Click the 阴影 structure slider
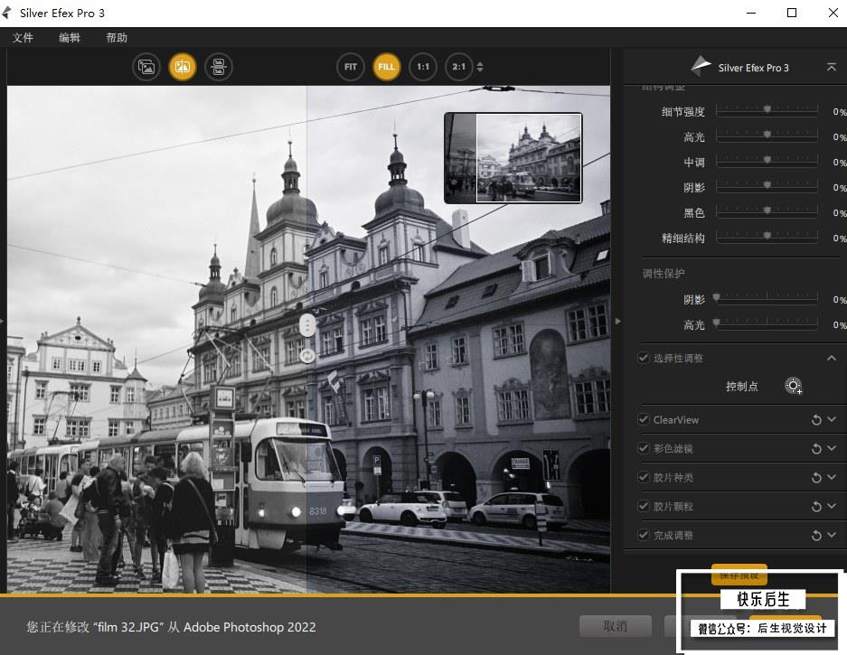The width and height of the screenshot is (847, 655). click(x=767, y=186)
